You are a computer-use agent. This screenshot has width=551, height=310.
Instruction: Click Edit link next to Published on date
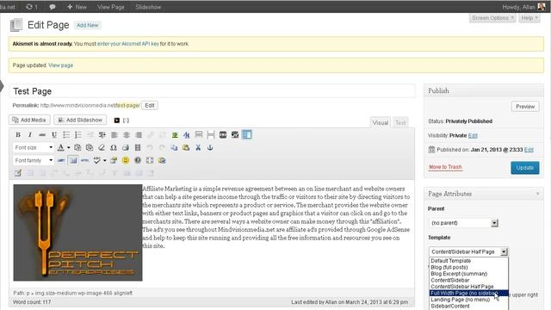click(x=529, y=150)
